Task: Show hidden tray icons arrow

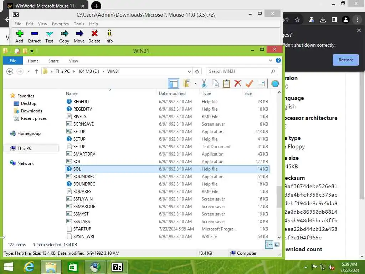Action: (305, 267)
